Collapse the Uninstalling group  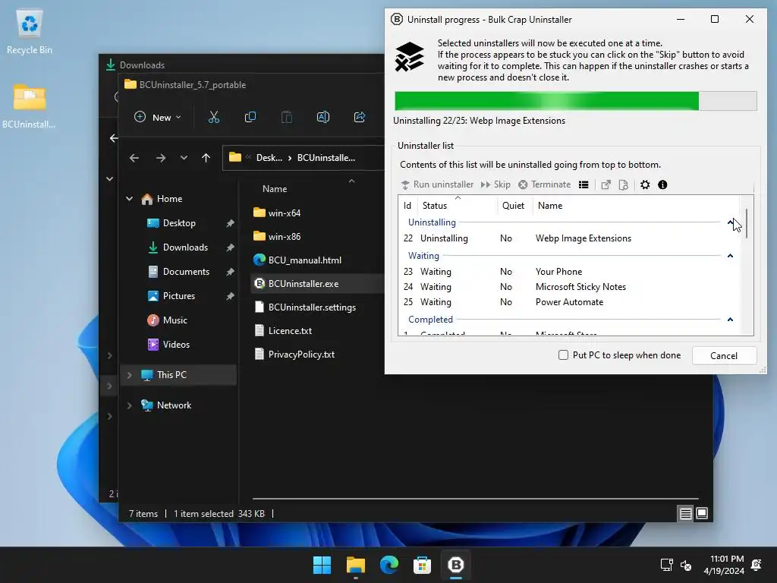(x=730, y=222)
